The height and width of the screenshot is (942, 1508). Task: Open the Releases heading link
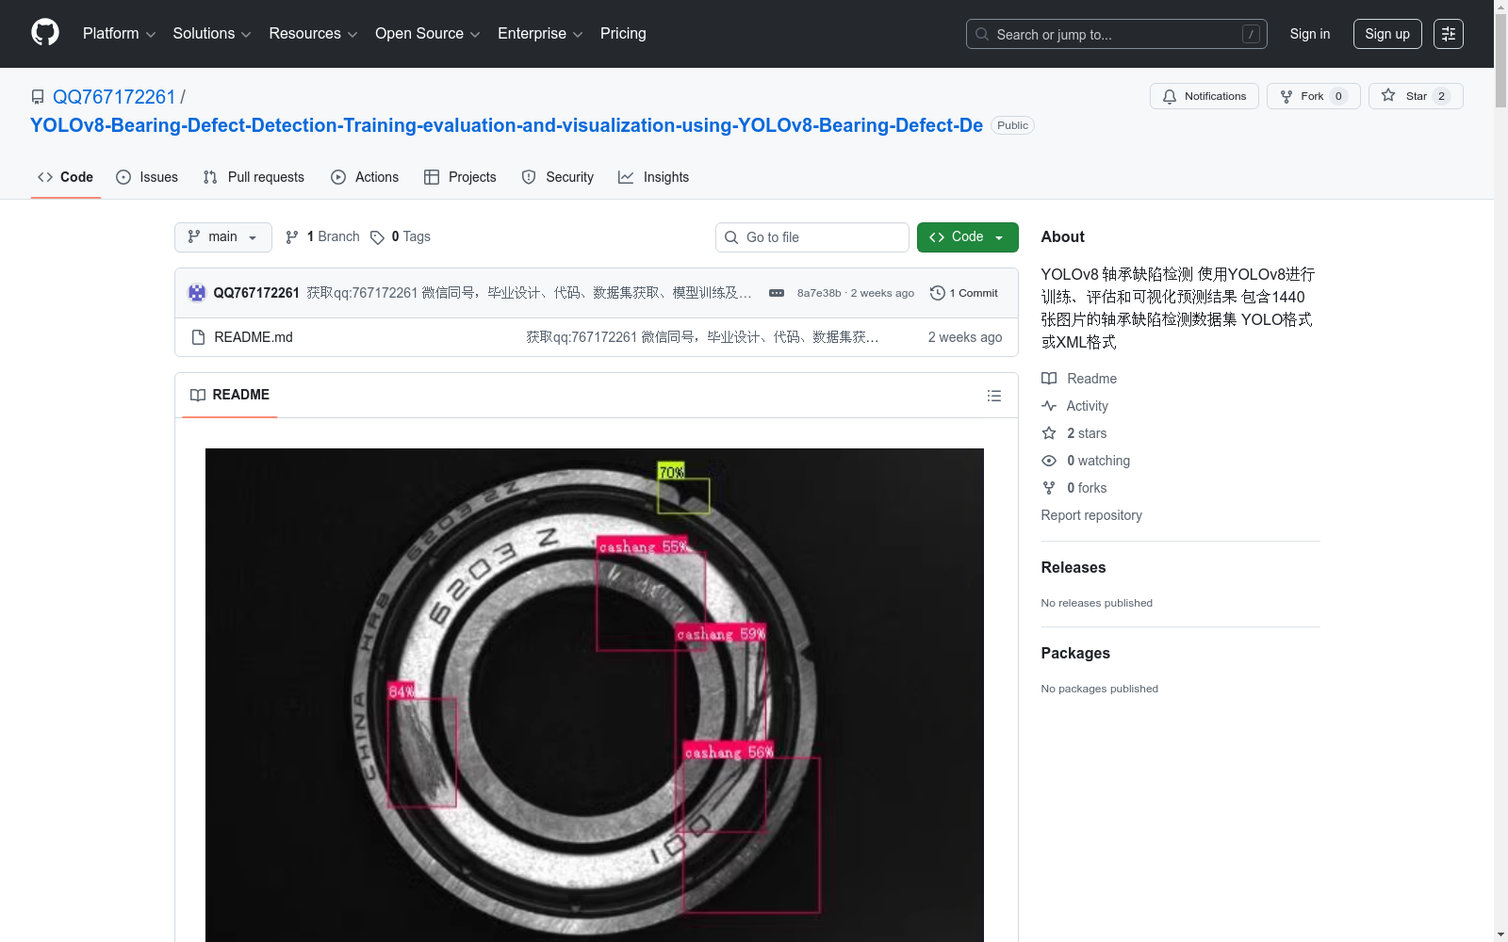point(1074,567)
